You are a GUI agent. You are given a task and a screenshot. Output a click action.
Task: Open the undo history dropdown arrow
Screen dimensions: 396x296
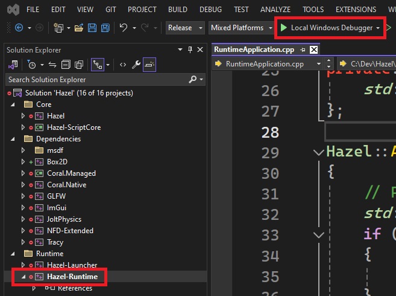(134, 28)
